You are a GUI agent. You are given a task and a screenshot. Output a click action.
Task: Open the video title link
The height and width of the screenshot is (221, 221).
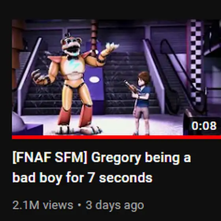pos(101,167)
